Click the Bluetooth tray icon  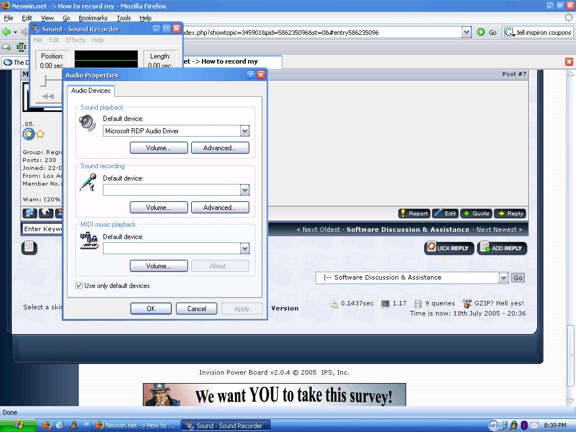point(524,425)
